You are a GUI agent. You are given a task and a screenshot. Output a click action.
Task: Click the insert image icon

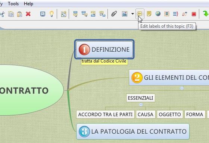point(125,14)
